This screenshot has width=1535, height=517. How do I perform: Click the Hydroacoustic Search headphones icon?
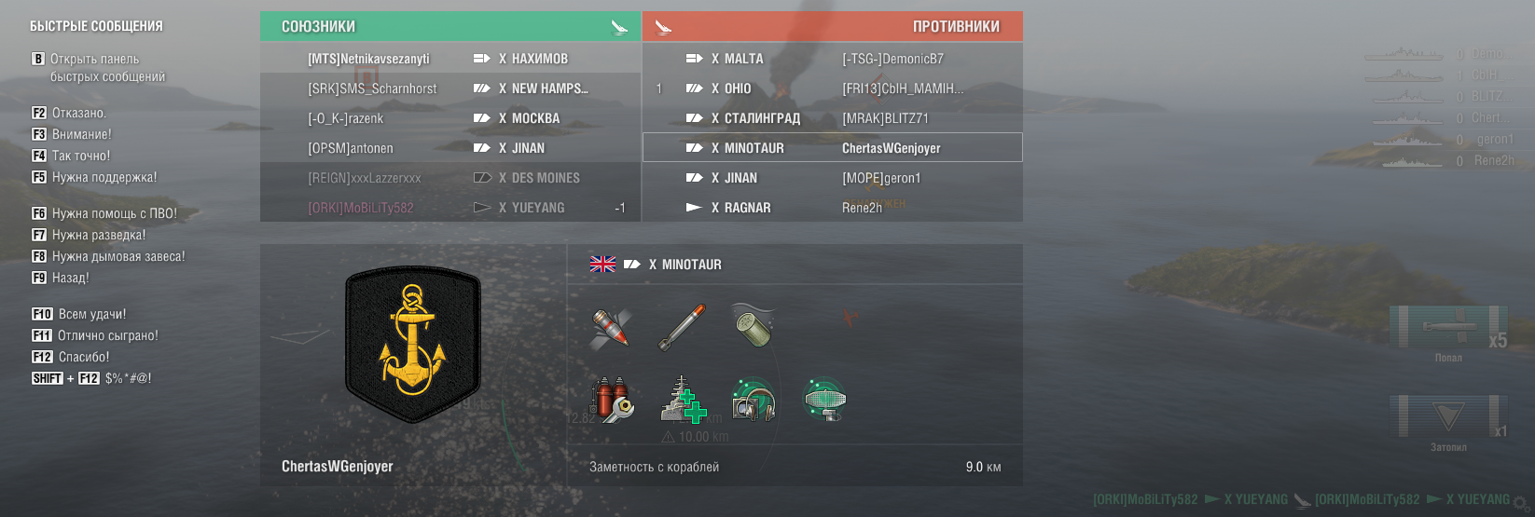pyautogui.click(x=754, y=400)
